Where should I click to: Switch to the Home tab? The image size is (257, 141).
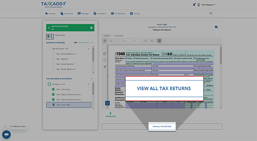[x=107, y=35]
